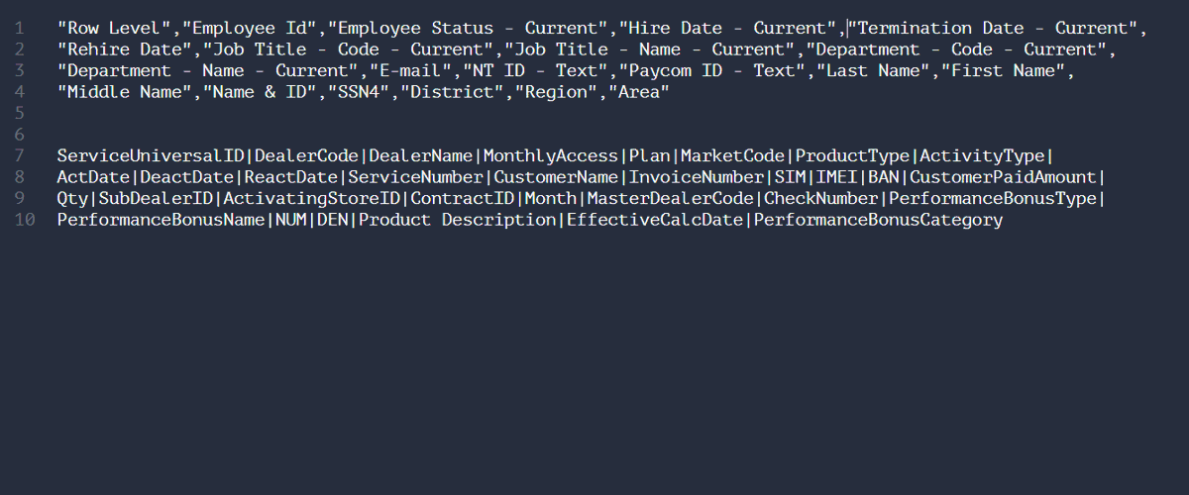This screenshot has height=495, width=1189.
Task: Click line number 7 in the gutter
Action: pos(20,156)
